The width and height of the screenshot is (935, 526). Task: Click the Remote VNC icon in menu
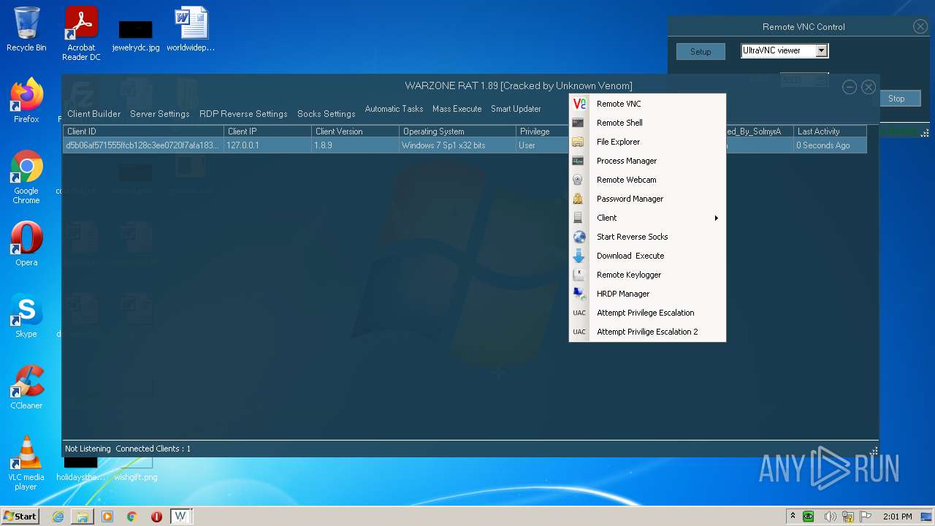point(579,104)
